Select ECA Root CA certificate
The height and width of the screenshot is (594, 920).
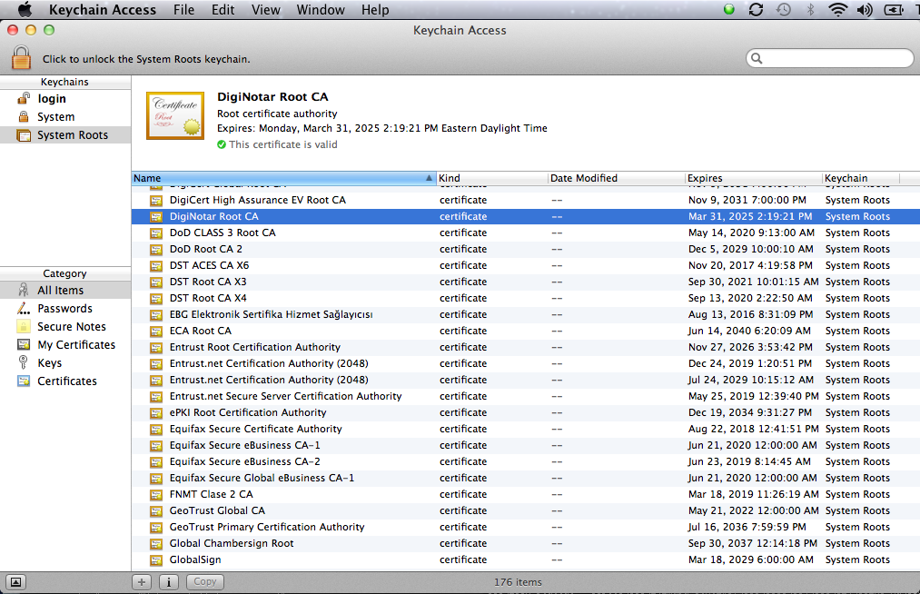point(526,331)
